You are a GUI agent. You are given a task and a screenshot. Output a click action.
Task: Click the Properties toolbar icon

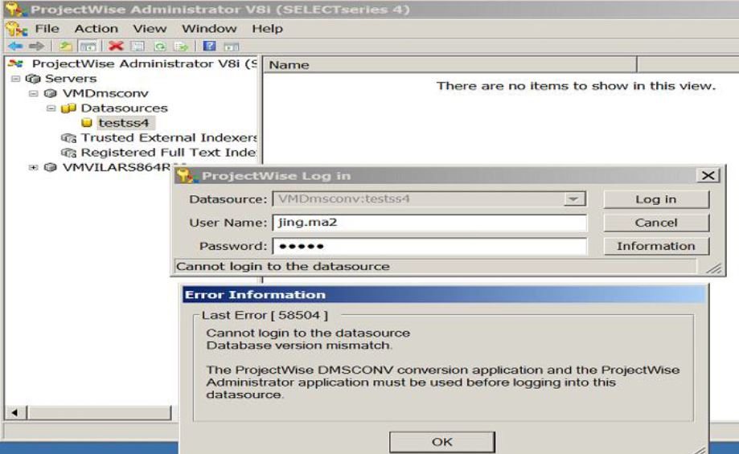click(x=138, y=46)
